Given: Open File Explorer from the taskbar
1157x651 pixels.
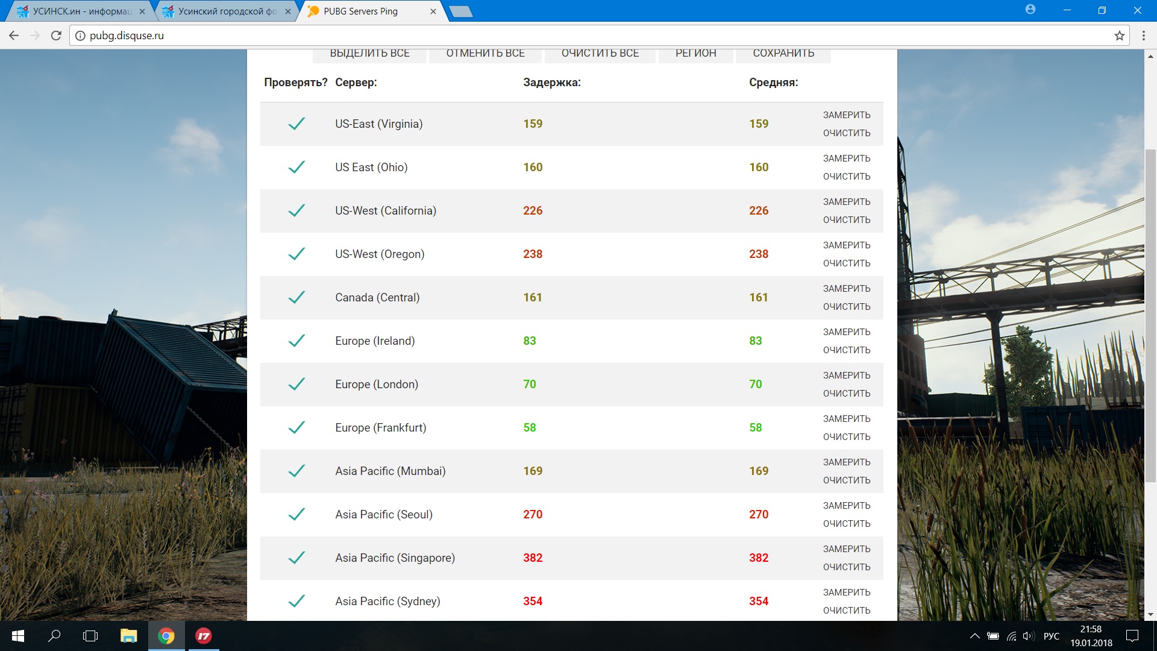Looking at the screenshot, I should point(128,636).
